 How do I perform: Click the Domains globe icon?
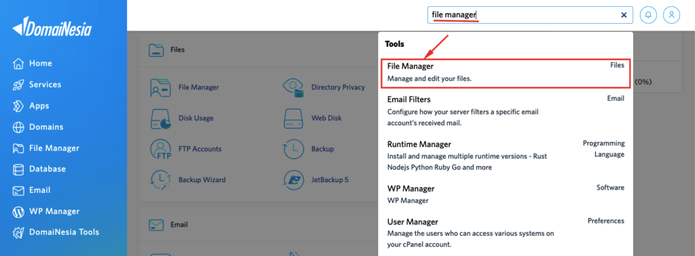coord(18,127)
